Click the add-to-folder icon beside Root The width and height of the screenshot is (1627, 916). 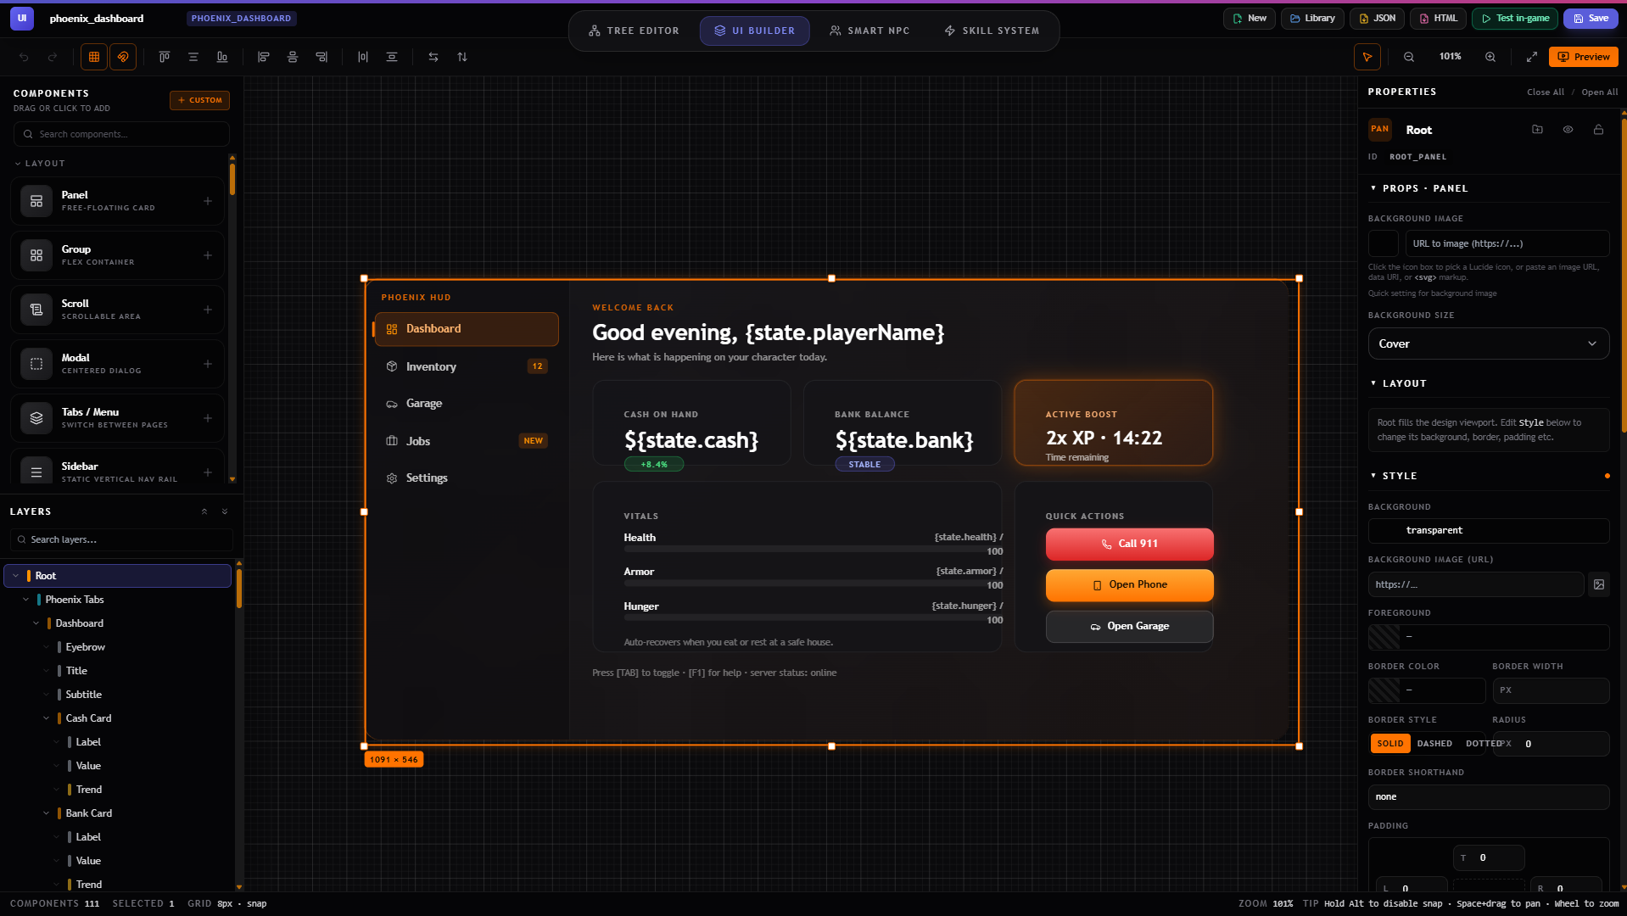point(1537,130)
